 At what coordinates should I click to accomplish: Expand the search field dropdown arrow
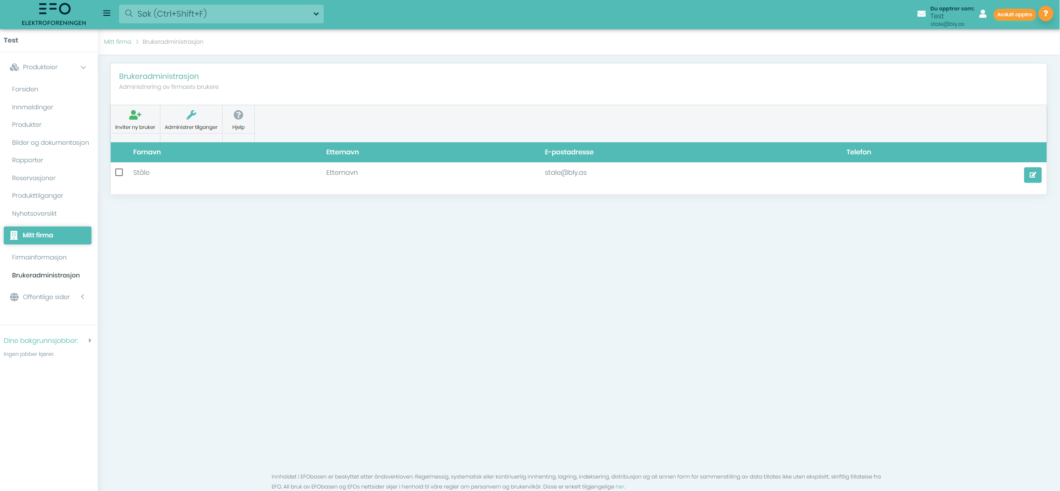[316, 14]
